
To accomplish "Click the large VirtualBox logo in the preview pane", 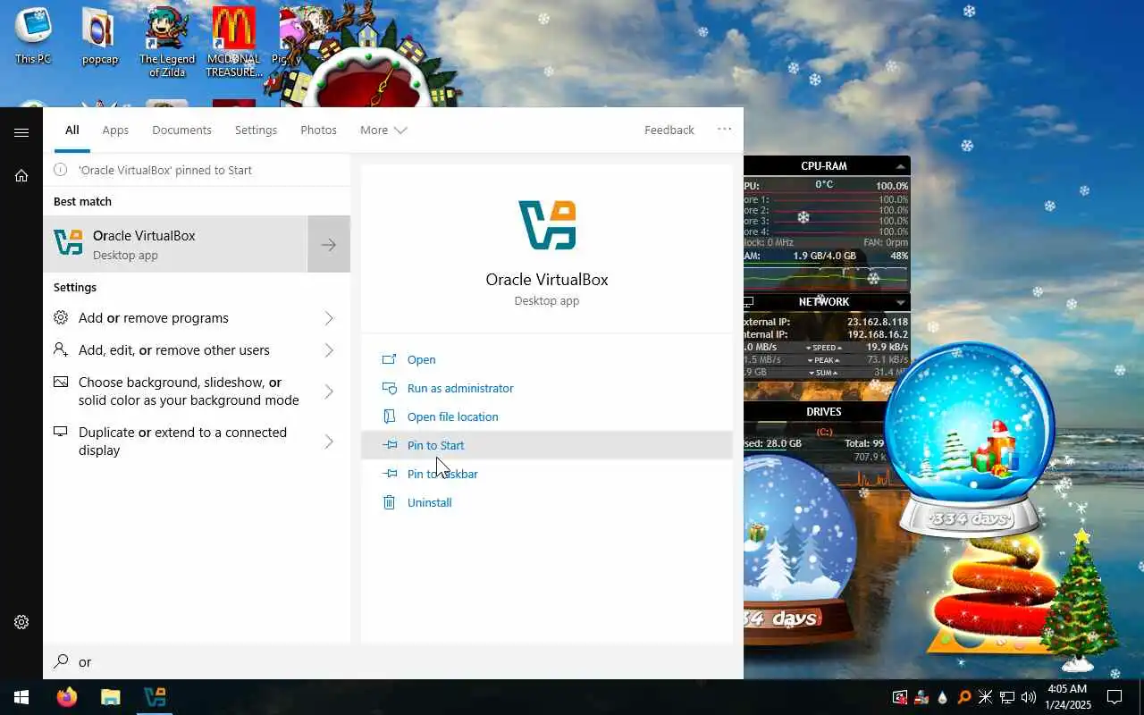I will (547, 224).
